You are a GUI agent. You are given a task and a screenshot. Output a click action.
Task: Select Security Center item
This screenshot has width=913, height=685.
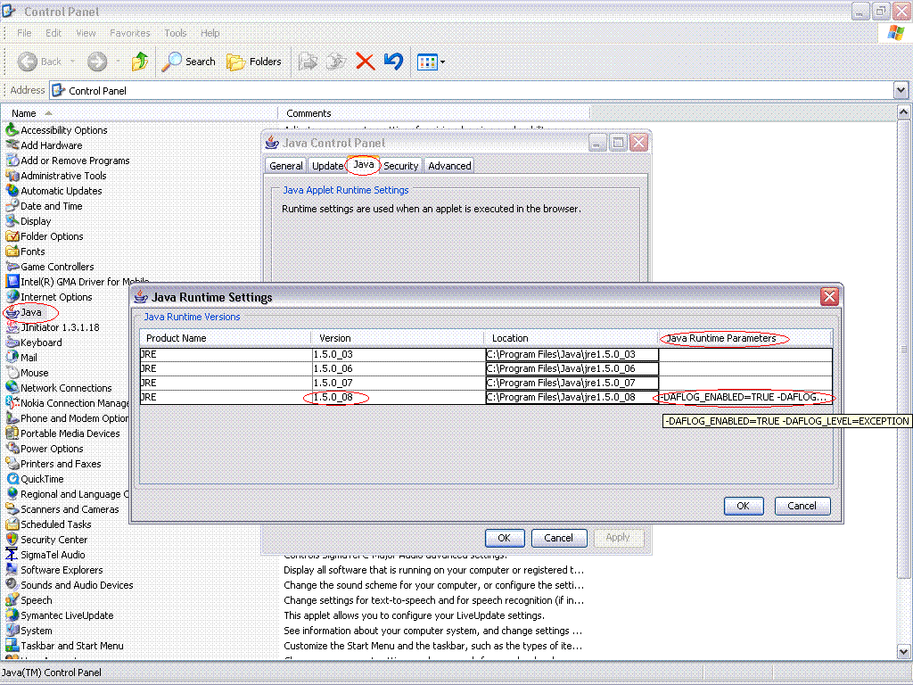(x=47, y=540)
